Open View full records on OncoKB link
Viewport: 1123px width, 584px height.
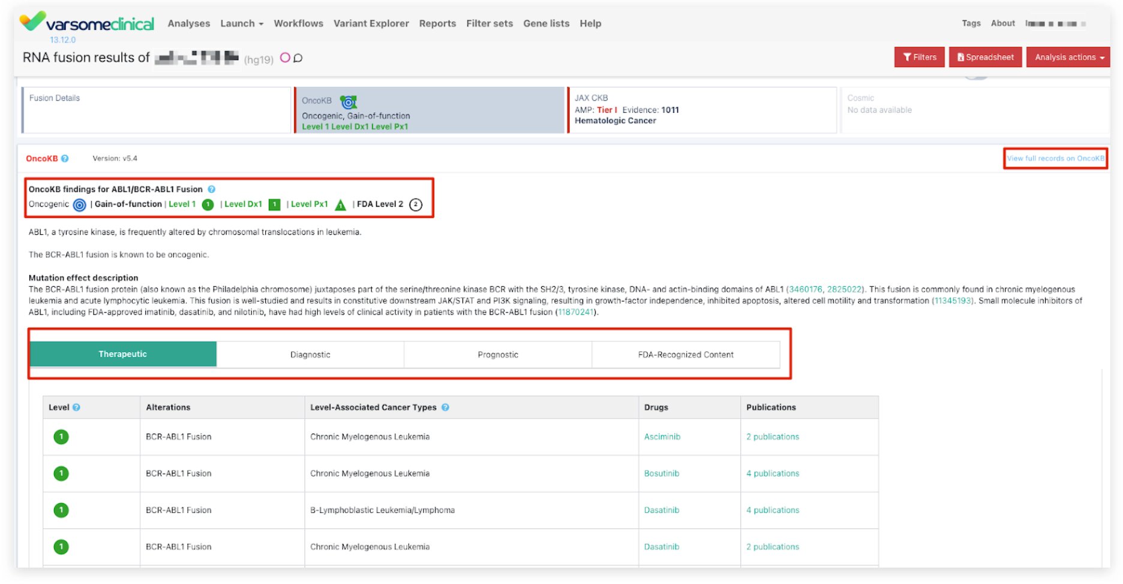click(x=1055, y=159)
